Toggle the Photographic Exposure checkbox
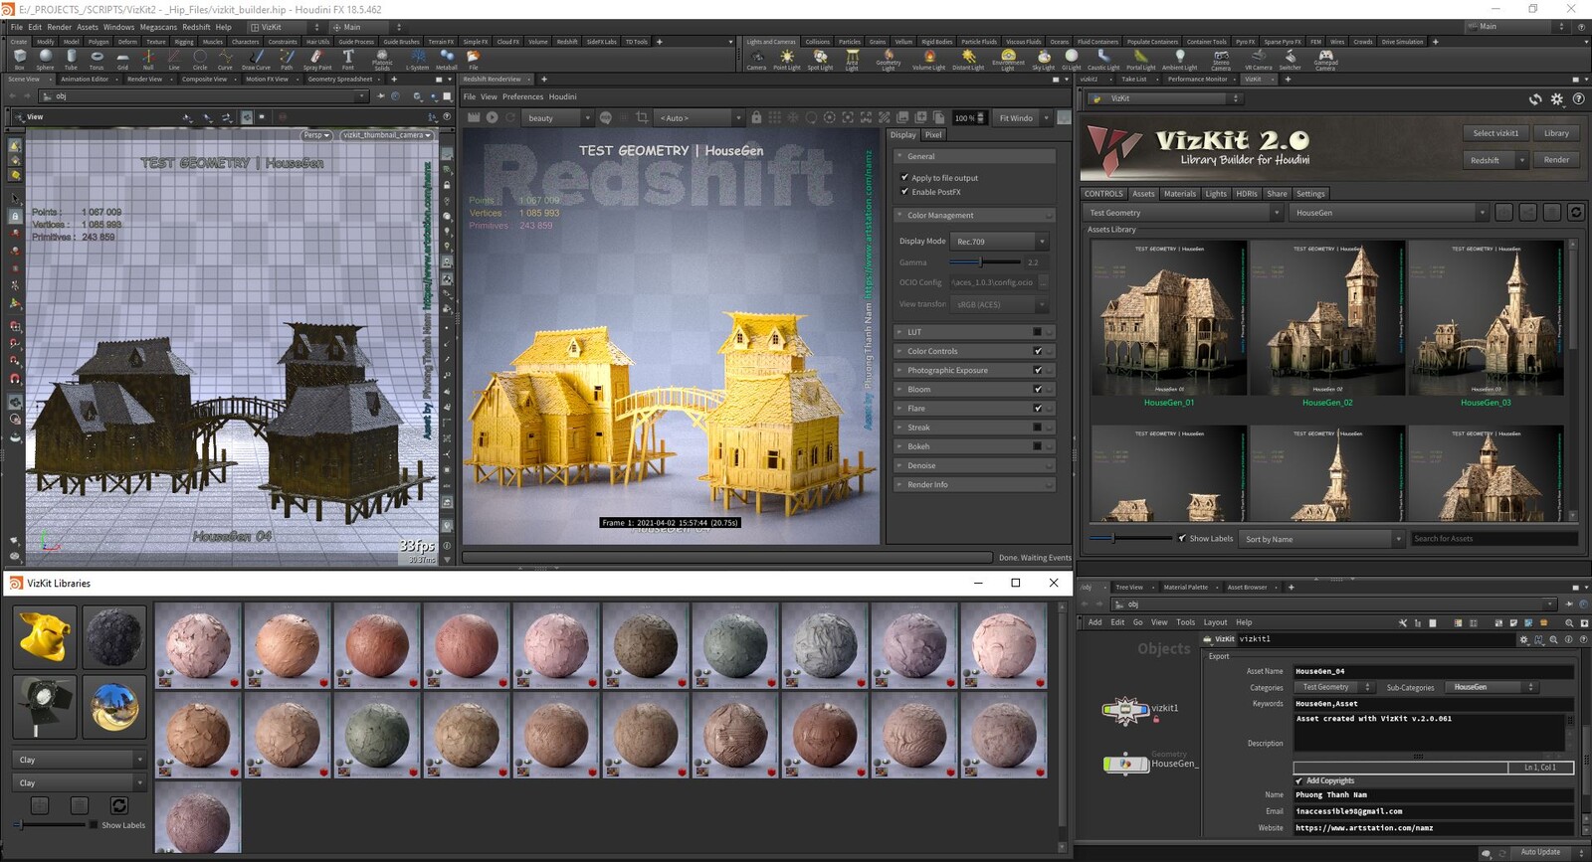The width and height of the screenshot is (1592, 862). (1037, 370)
